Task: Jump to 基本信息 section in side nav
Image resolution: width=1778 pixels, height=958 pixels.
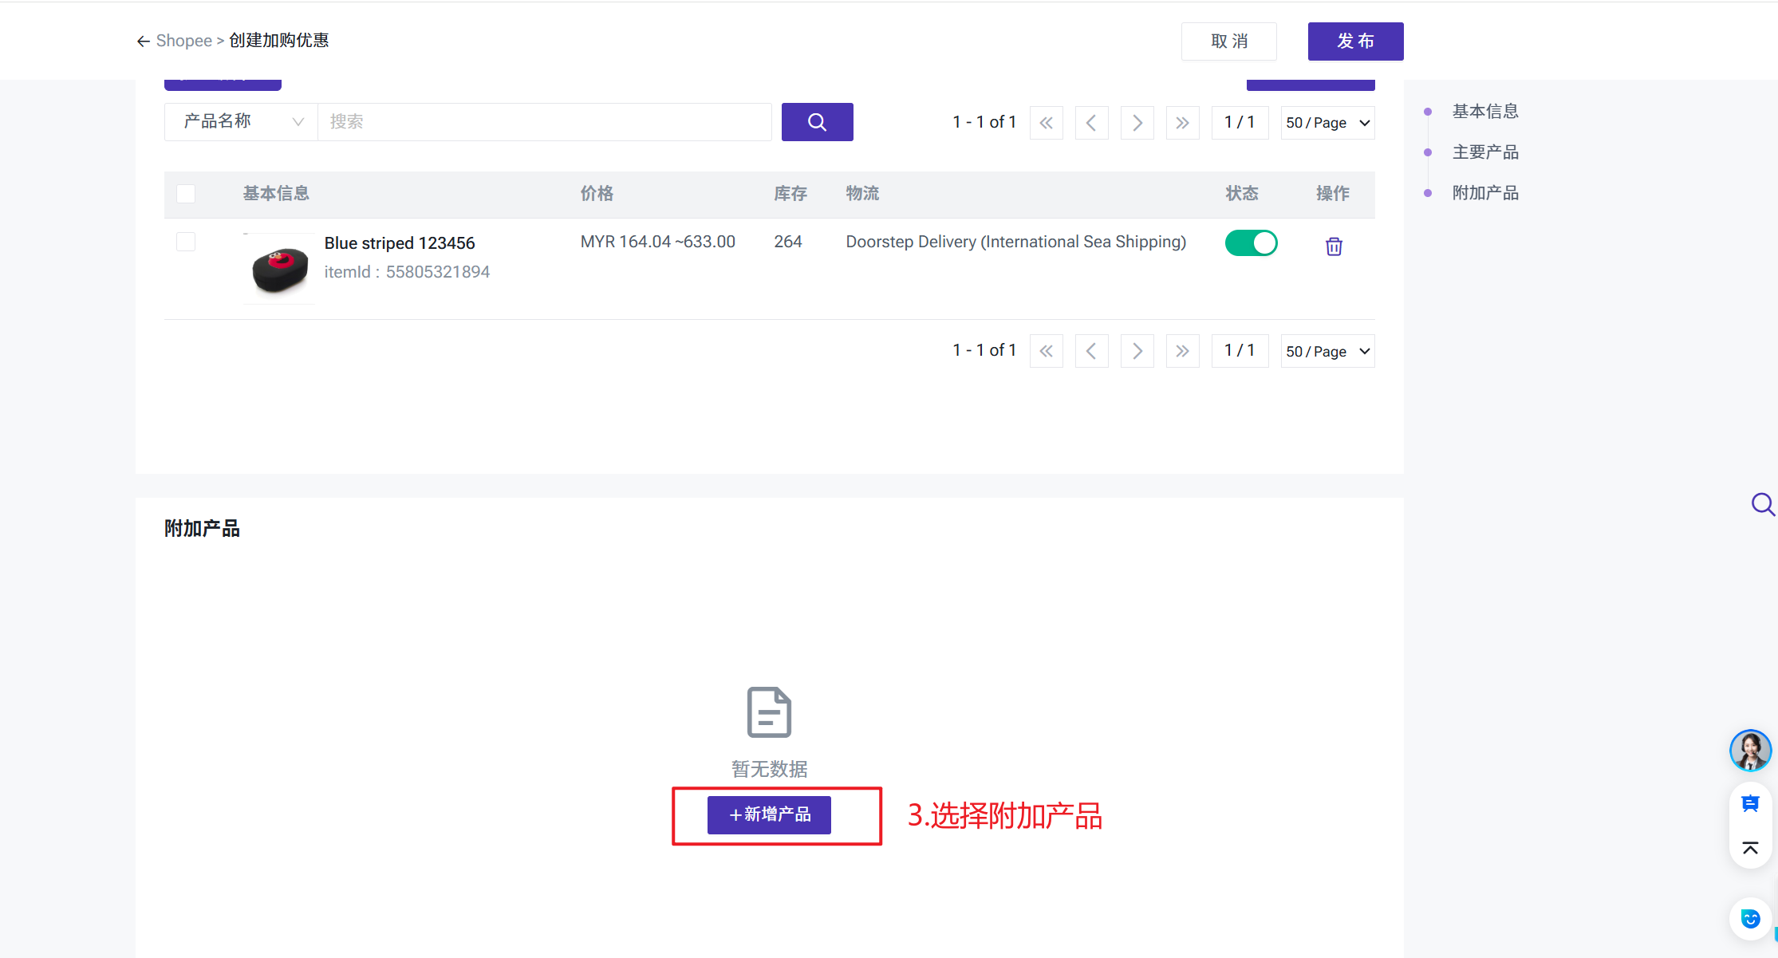Action: (1484, 112)
